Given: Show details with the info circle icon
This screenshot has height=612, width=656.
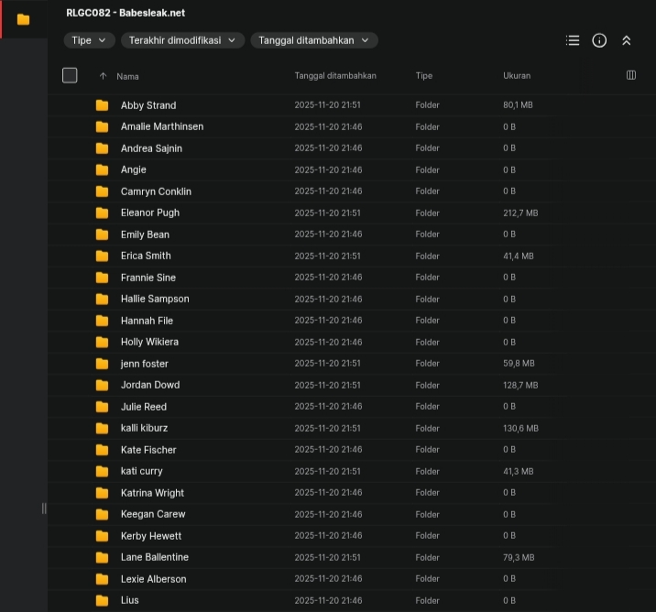Looking at the screenshot, I should (599, 40).
